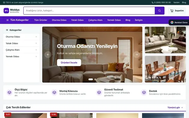Click the Oturma Odanızı Yenileyin headline
The image size is (189, 118).
pyautogui.click(x=87, y=46)
